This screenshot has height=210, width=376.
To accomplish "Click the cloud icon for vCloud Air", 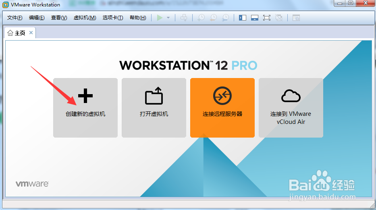I will [x=291, y=96].
